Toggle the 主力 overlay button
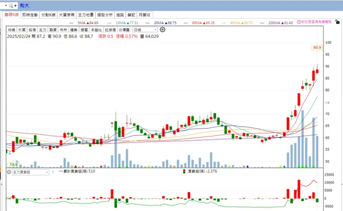The height and width of the screenshot is (211, 343). click(43, 30)
